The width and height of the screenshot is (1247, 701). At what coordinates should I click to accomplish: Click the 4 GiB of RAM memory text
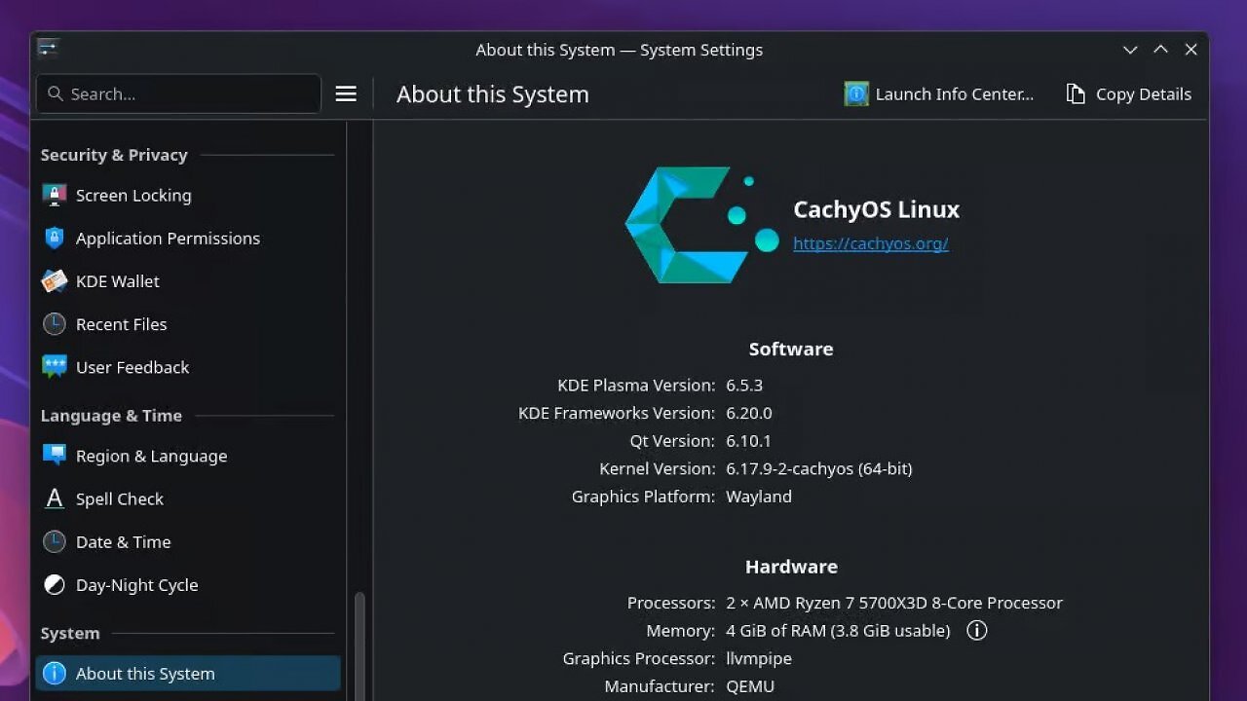[x=838, y=630]
